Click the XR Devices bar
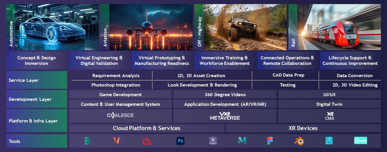 point(303,128)
